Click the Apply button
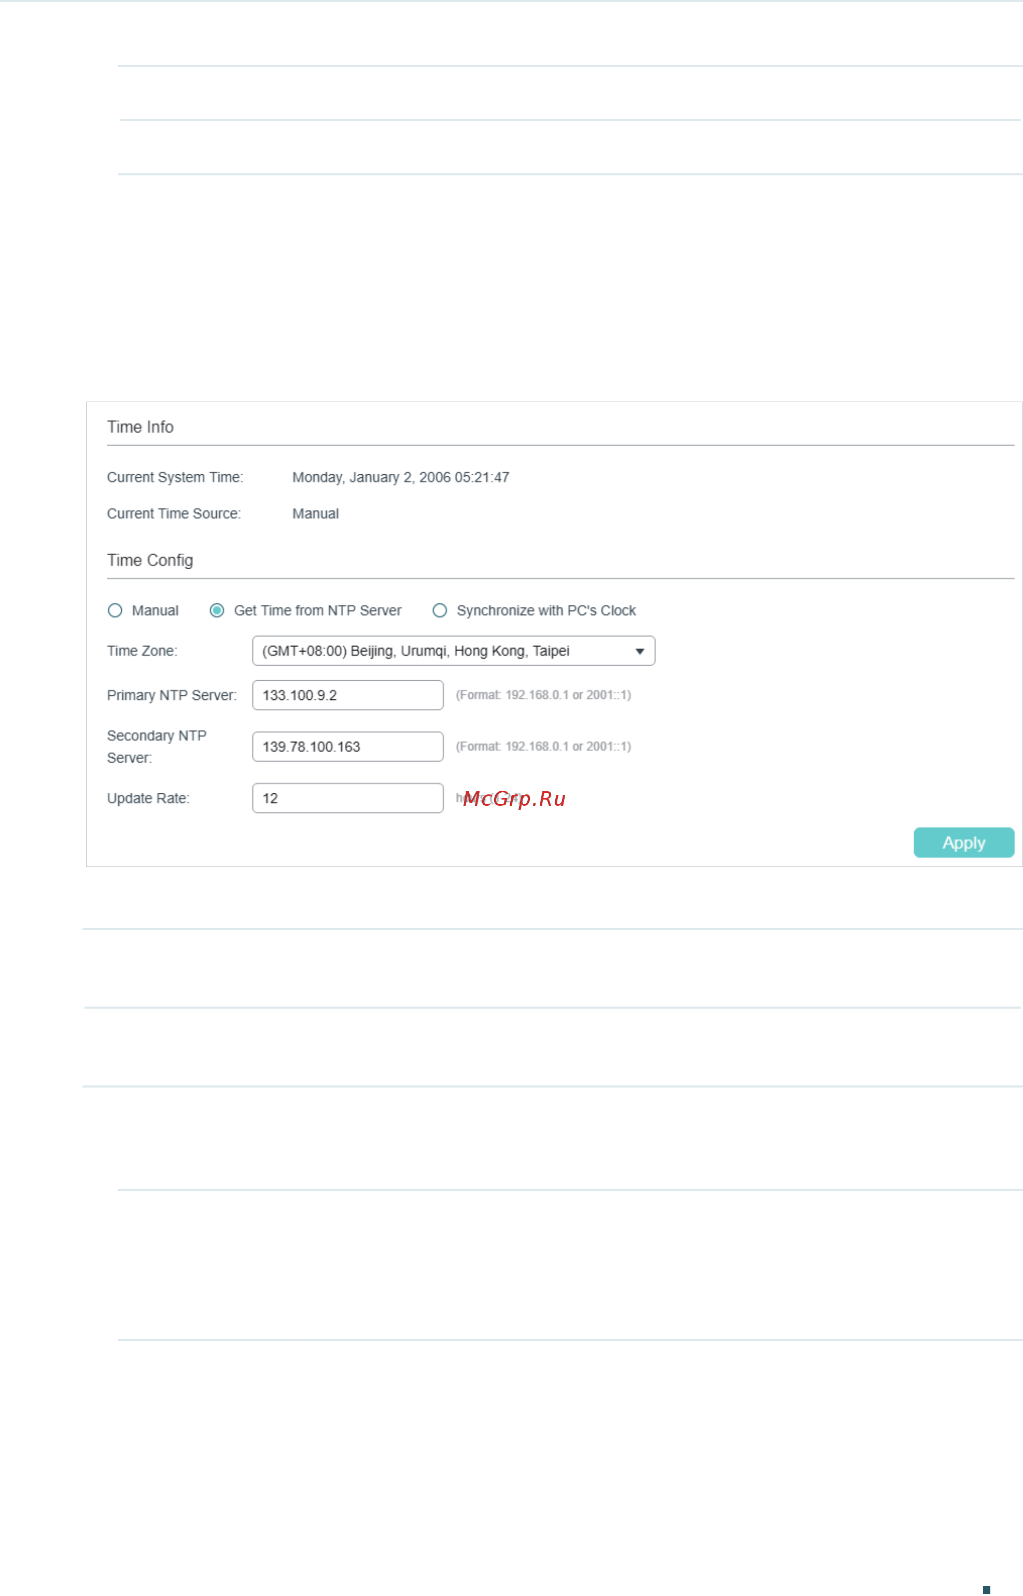Screen dimensions: 1023x1596 pyautogui.click(x=964, y=843)
